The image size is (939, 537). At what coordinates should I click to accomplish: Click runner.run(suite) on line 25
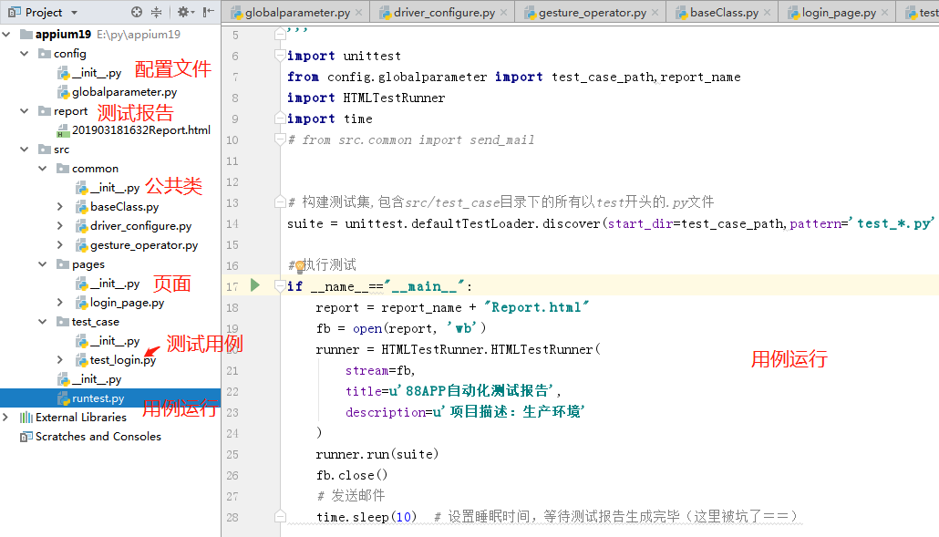(377, 454)
